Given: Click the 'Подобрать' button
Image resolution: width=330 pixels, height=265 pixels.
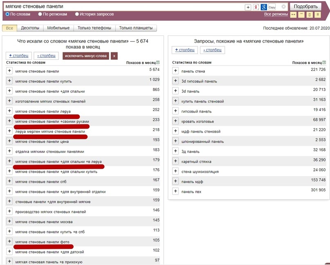Looking at the screenshot, I should [x=305, y=7].
